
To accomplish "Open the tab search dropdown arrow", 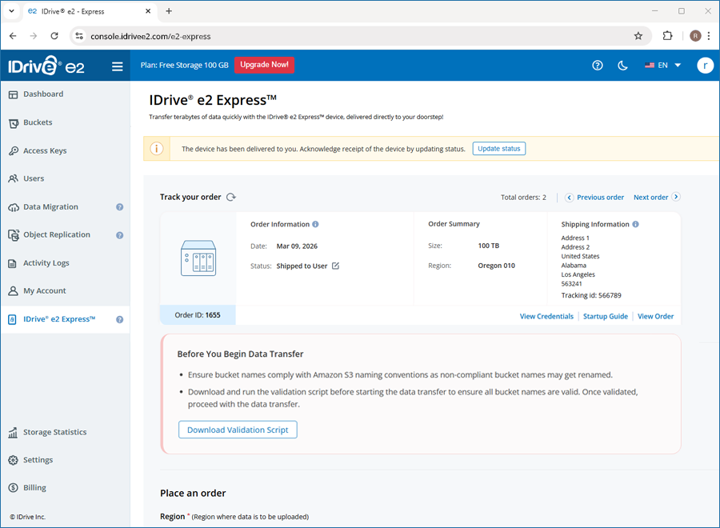I will pos(11,11).
